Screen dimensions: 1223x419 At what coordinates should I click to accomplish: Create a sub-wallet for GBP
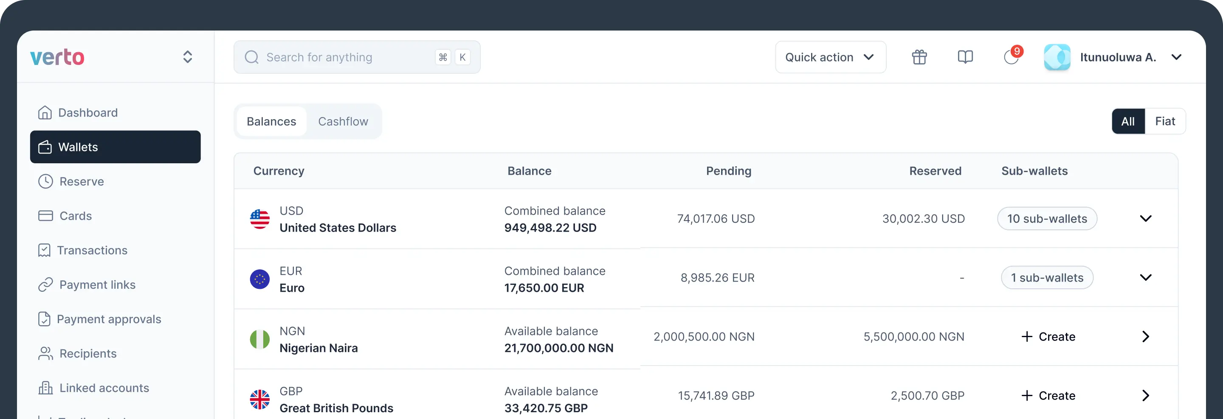[x=1048, y=396]
